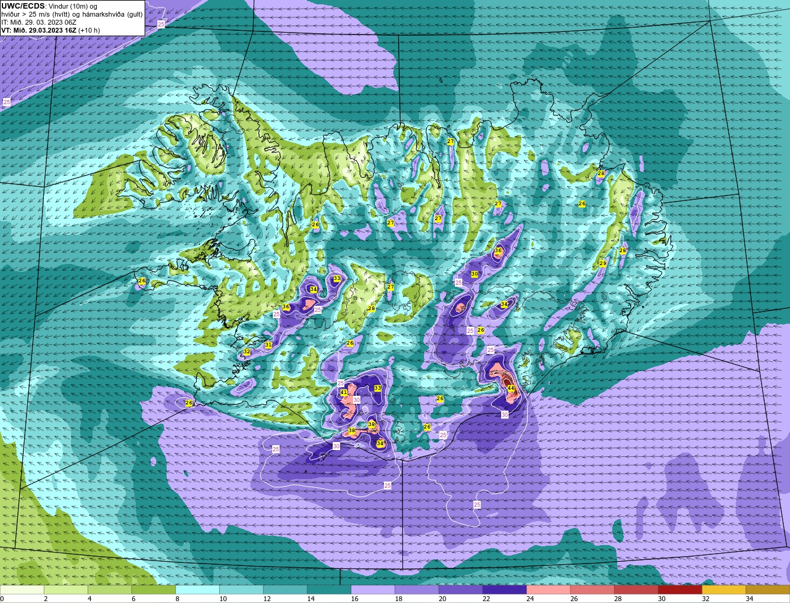Click the yellow 44 peak gust label
Image resolution: width=790 pixels, height=603 pixels.
coord(510,388)
